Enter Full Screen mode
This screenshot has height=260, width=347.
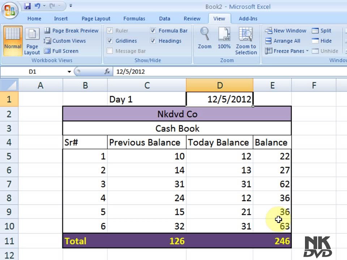pyautogui.click(x=61, y=51)
